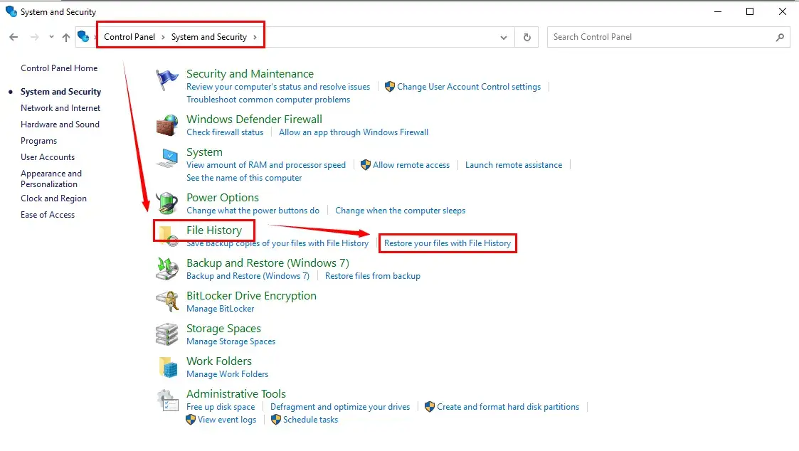
Task: Select Control Panel in the breadcrumb
Action: coord(129,37)
